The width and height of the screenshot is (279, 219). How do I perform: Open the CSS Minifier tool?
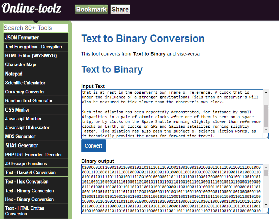(36, 110)
